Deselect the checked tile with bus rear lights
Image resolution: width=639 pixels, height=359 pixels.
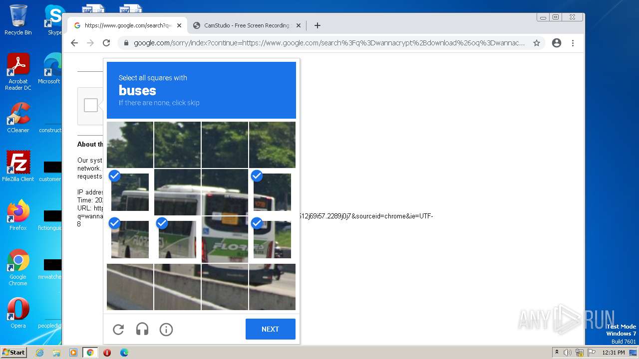[x=272, y=192]
